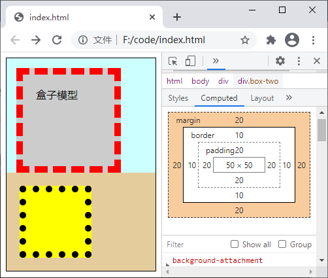The image size is (328, 278).
Task: Close the DevTools panel
Action: 317,61
